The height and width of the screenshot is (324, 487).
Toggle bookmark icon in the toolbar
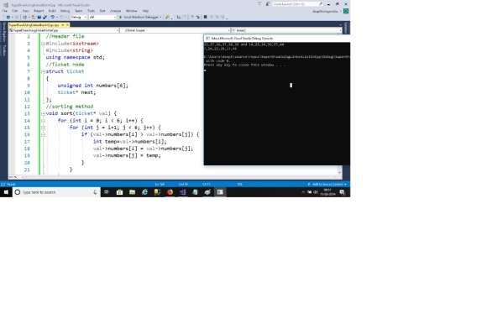click(x=205, y=17)
